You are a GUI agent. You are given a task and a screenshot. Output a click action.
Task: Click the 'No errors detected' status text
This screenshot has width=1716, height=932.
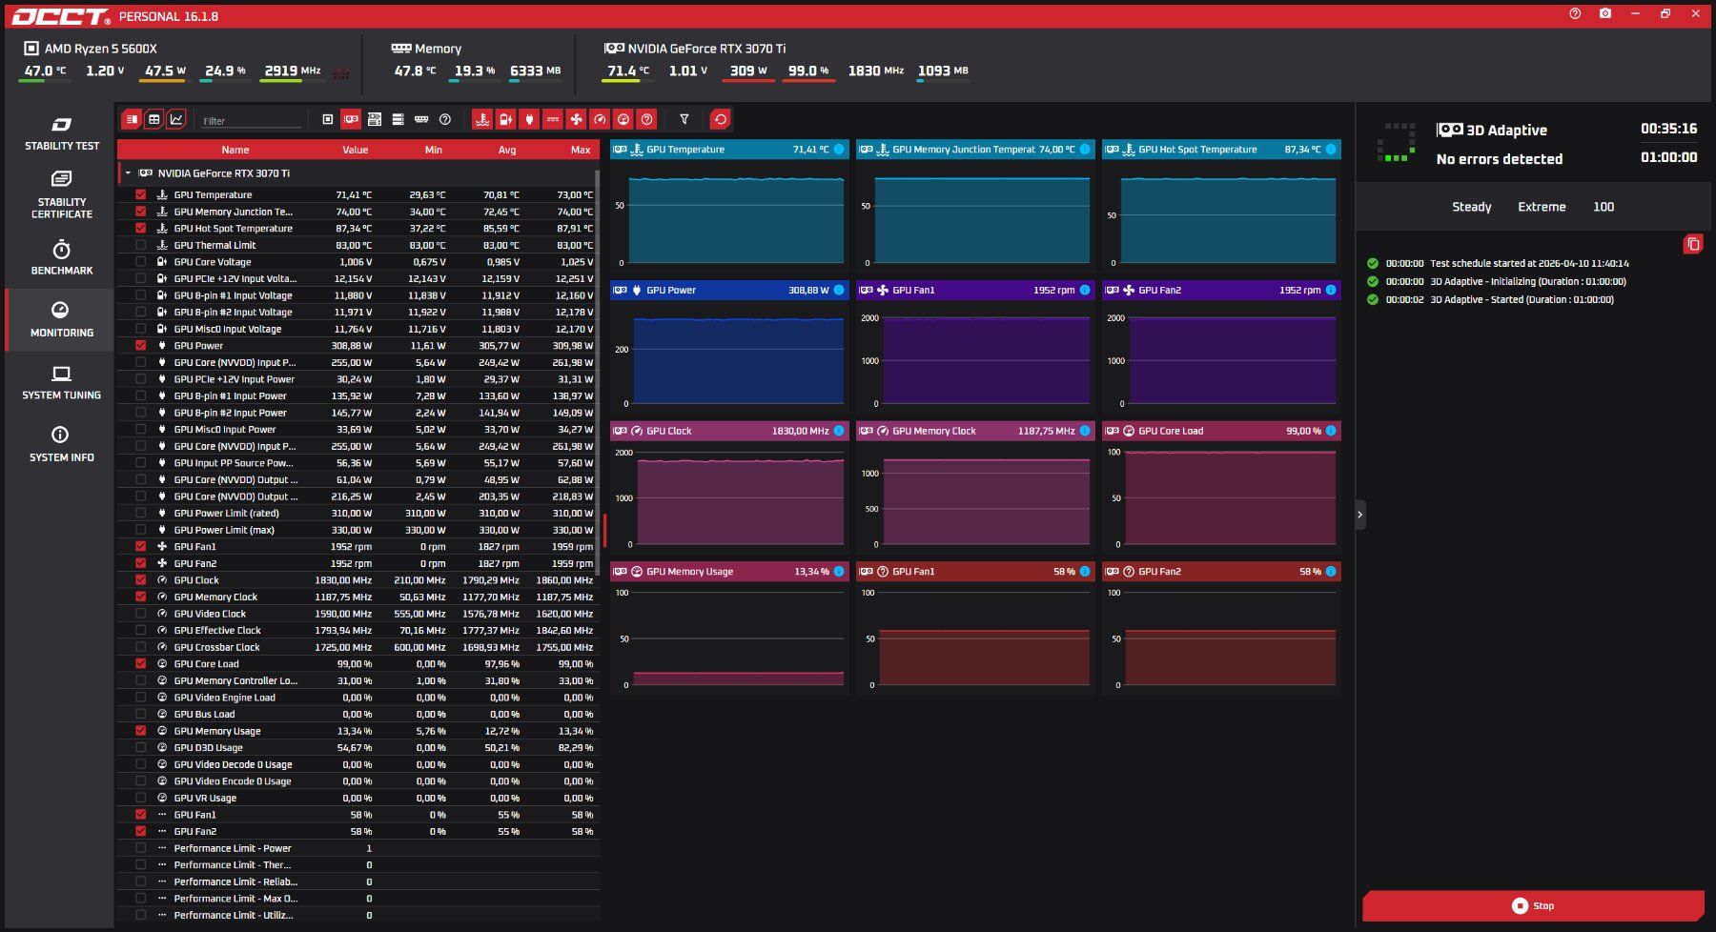coord(1500,159)
